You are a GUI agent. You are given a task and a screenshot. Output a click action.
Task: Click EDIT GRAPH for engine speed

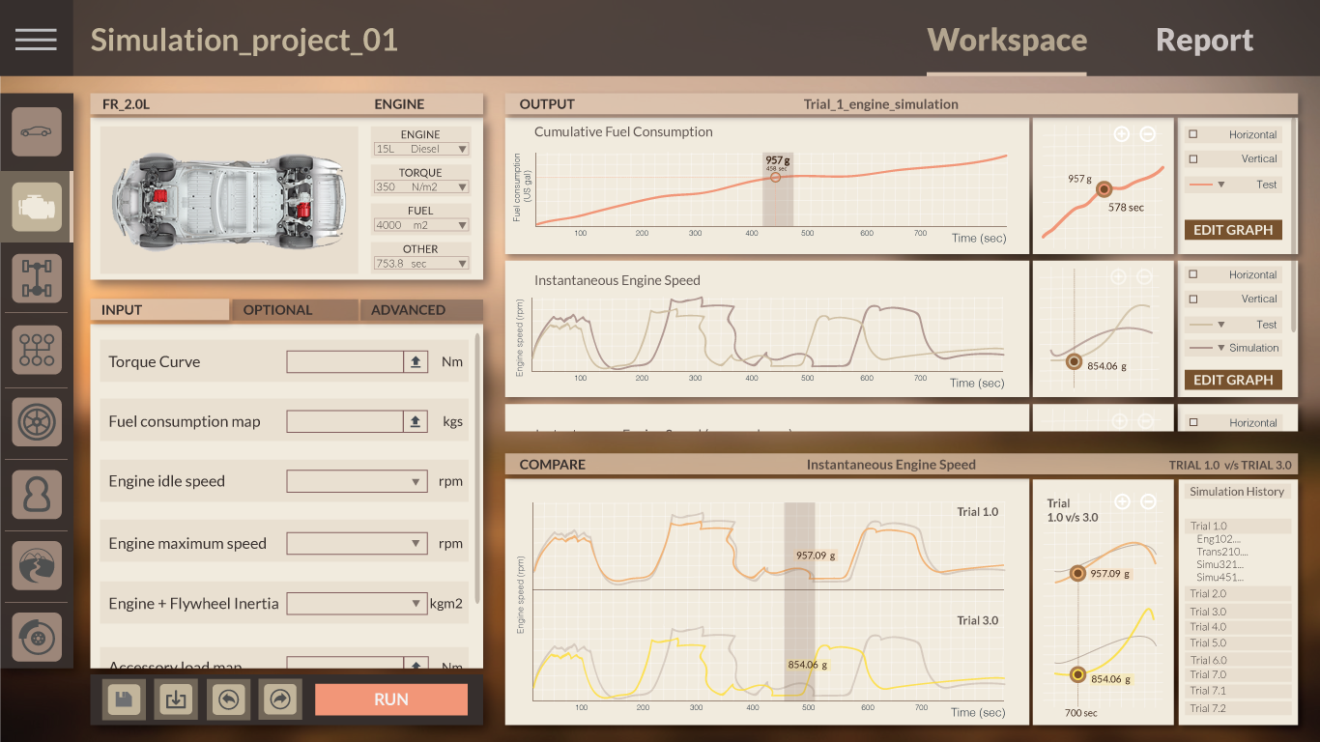(1233, 380)
